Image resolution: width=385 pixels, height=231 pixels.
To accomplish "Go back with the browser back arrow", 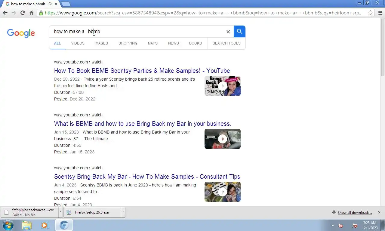I will [x=5, y=13].
